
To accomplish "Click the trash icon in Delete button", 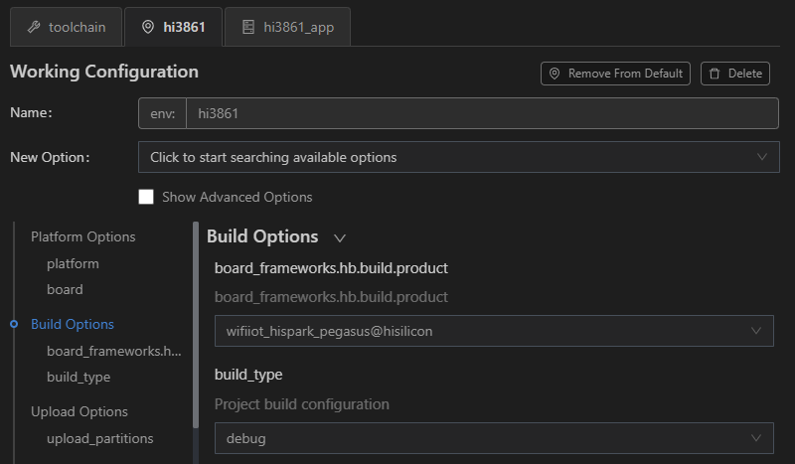I will click(715, 74).
